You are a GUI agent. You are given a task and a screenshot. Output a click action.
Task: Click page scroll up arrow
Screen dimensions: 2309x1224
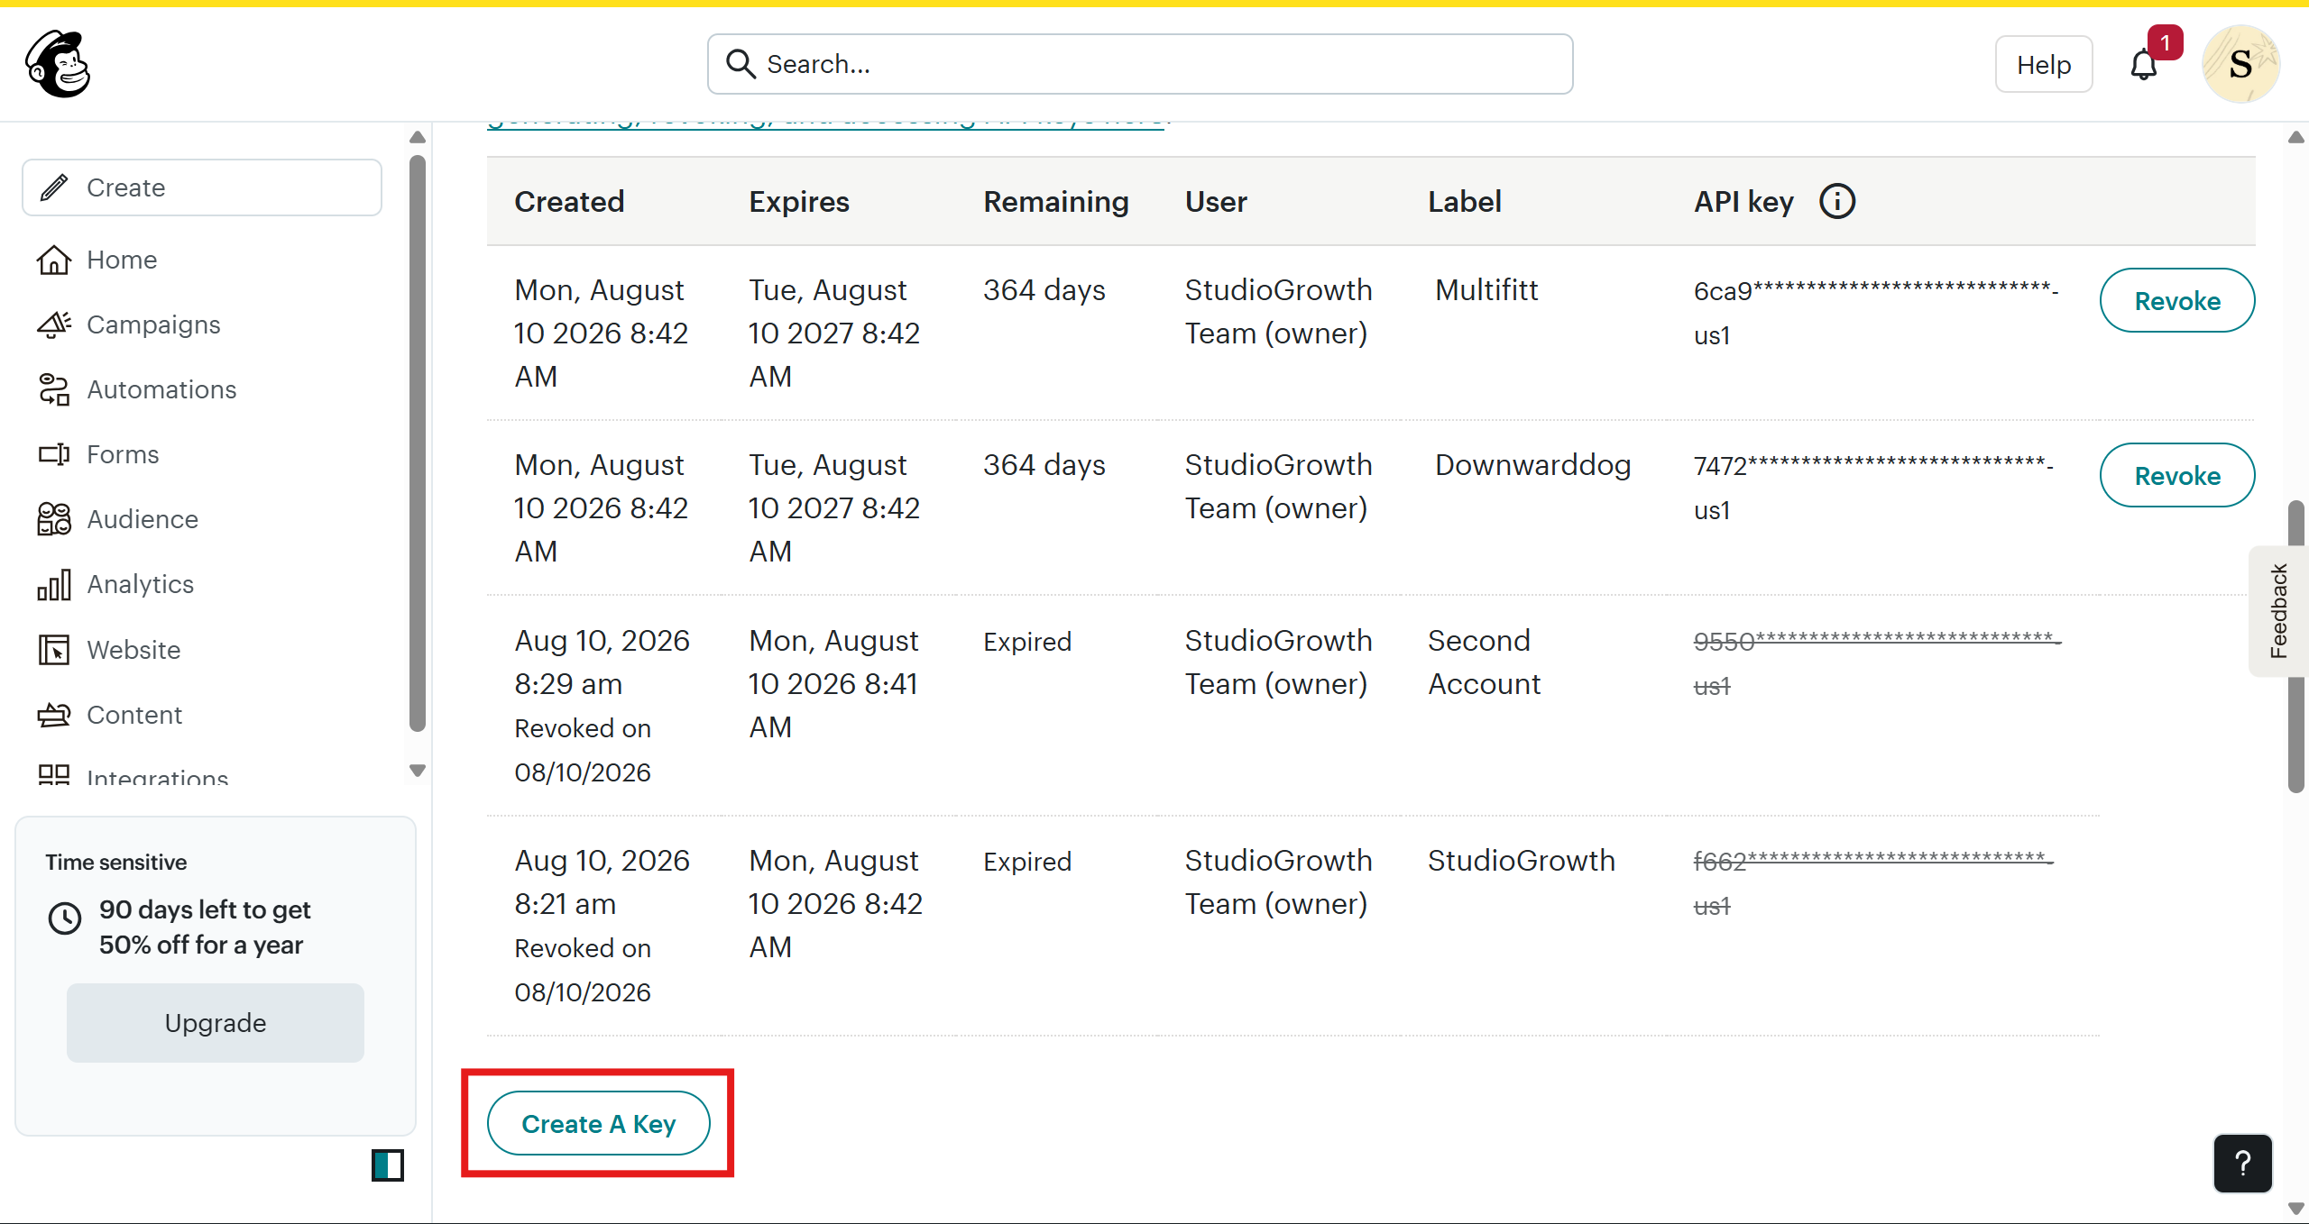[x=2296, y=138]
